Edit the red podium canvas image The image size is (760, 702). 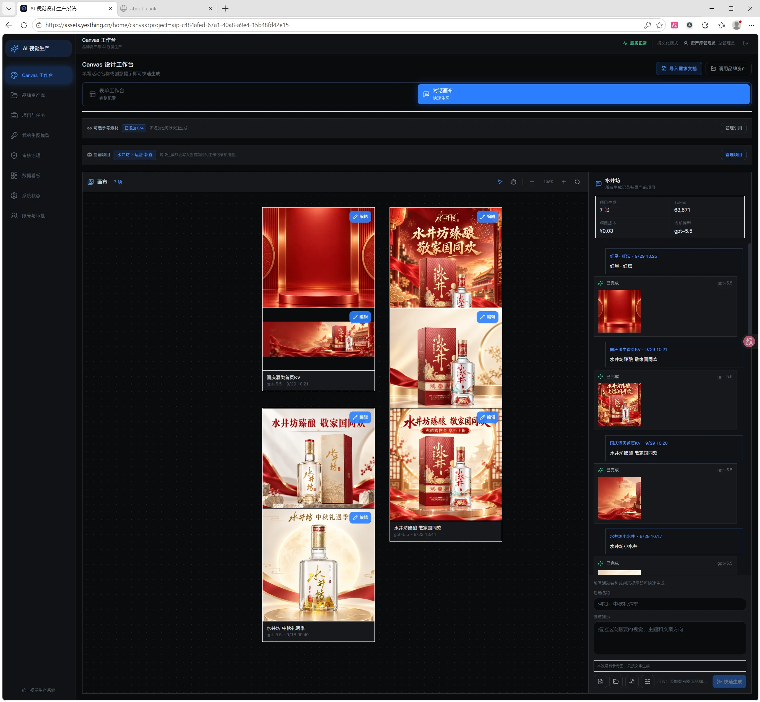[360, 217]
